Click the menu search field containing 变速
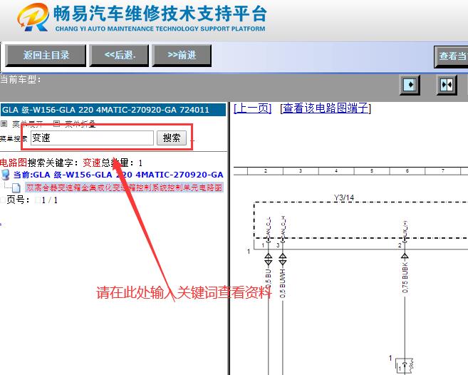Screen dimensions: 468x375 click(x=92, y=138)
